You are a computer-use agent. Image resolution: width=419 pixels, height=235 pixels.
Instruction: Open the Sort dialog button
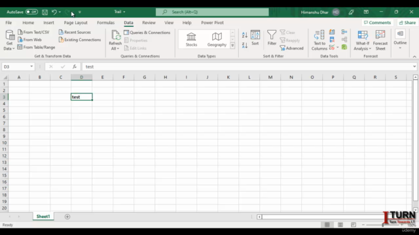[x=255, y=38]
